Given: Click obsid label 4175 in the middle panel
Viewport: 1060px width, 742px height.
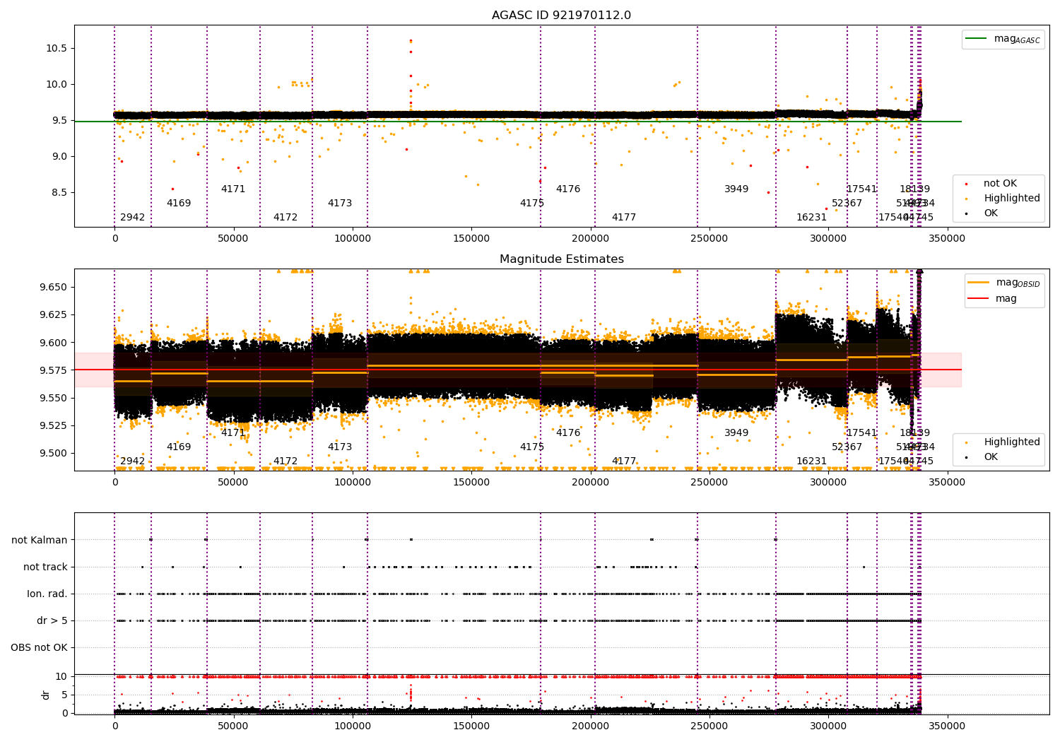Looking at the screenshot, I should [x=532, y=447].
